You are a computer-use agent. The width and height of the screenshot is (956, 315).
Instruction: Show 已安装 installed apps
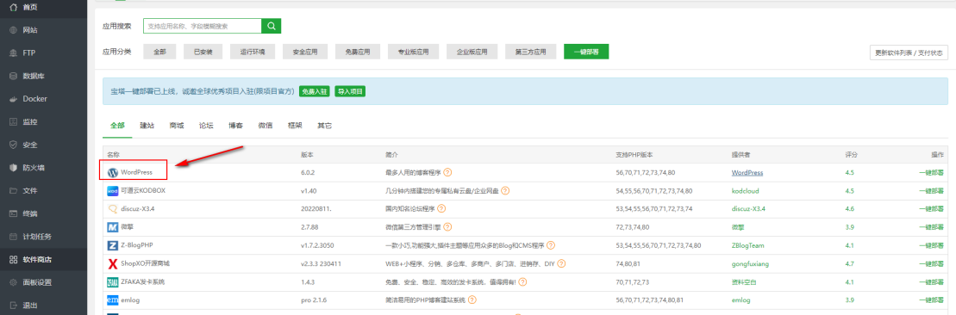[x=203, y=52]
